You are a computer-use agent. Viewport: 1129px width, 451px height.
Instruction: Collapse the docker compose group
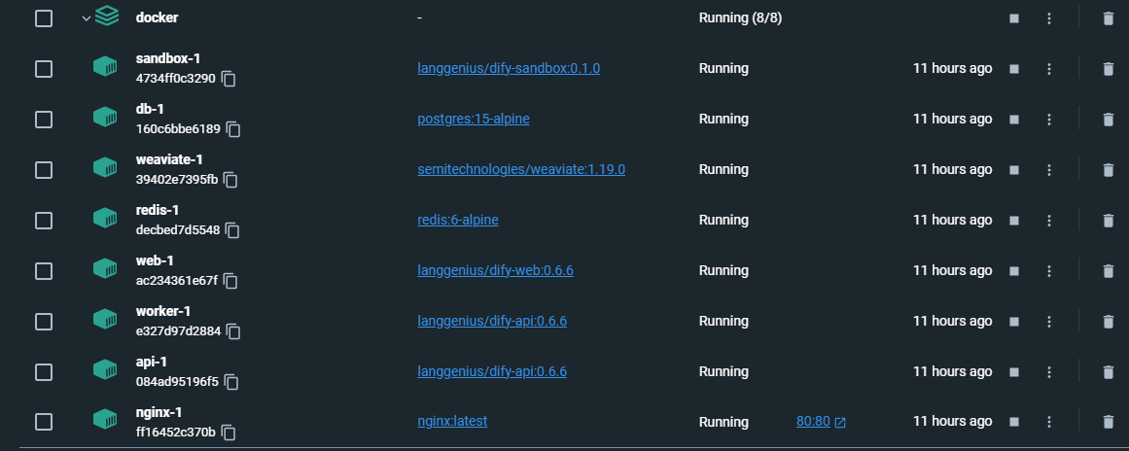click(x=86, y=17)
